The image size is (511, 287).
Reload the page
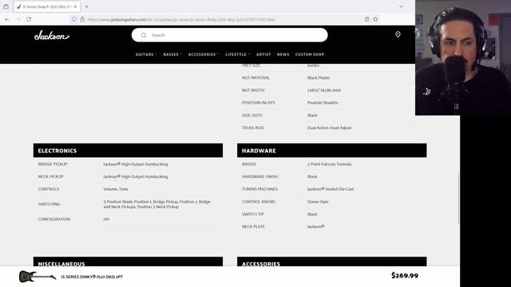click(x=29, y=19)
